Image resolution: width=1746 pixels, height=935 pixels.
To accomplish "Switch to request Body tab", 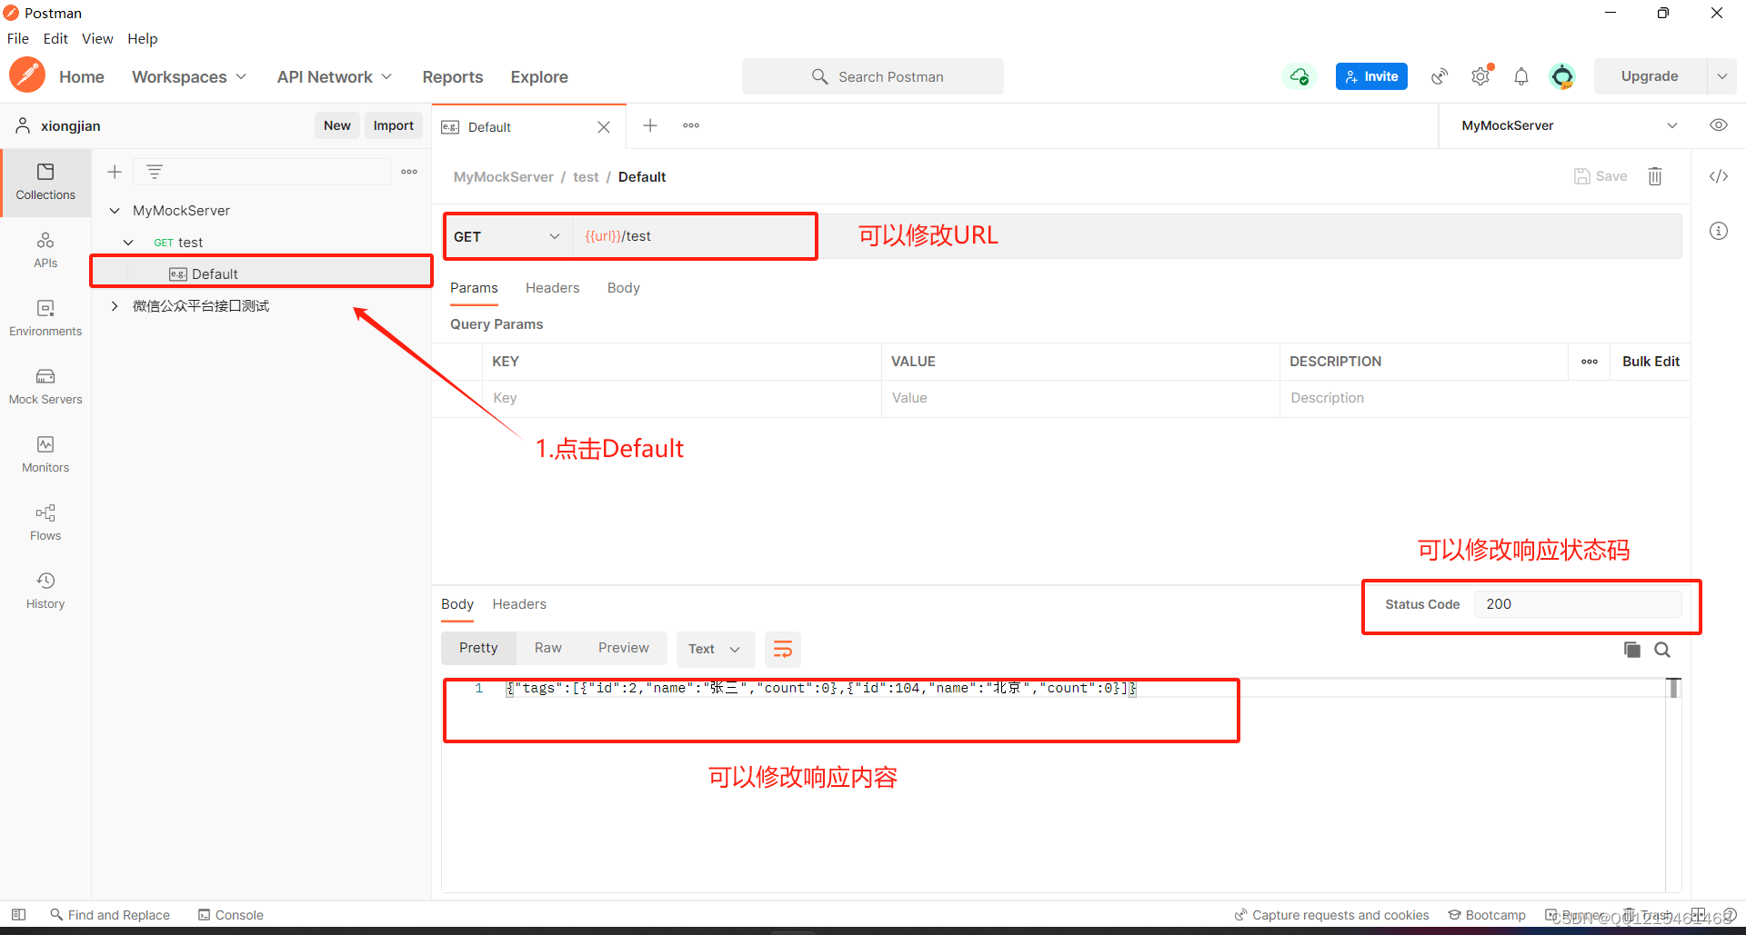I will click(624, 288).
